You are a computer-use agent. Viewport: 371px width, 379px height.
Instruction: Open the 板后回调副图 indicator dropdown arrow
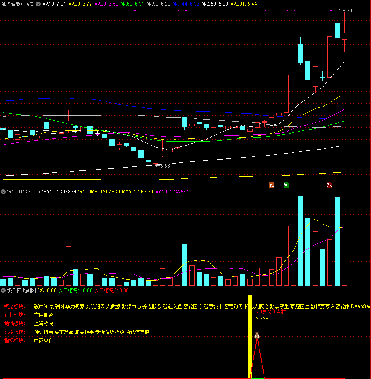(3, 290)
